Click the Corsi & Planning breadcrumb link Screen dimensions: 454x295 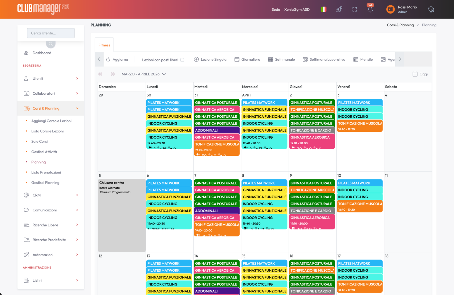click(400, 25)
